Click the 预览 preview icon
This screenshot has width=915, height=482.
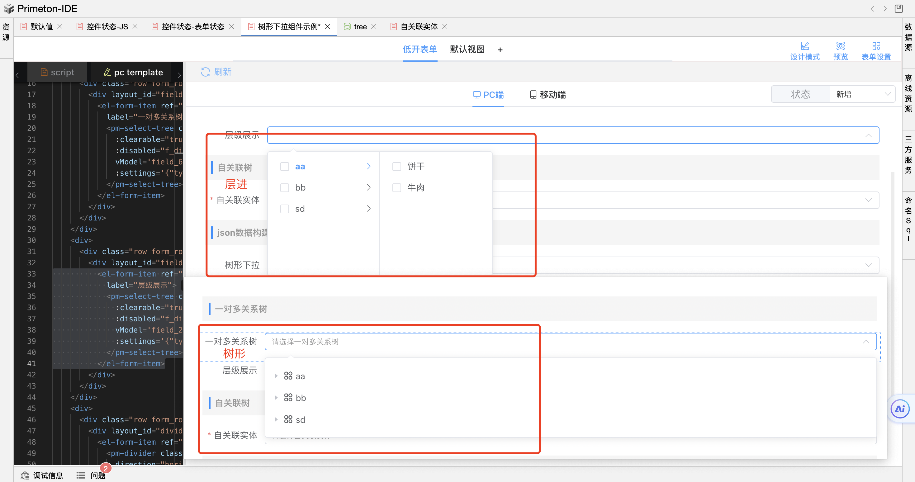[840, 46]
